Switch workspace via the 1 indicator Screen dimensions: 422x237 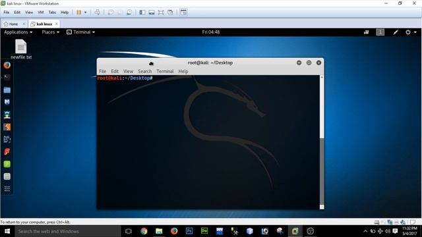click(380, 32)
